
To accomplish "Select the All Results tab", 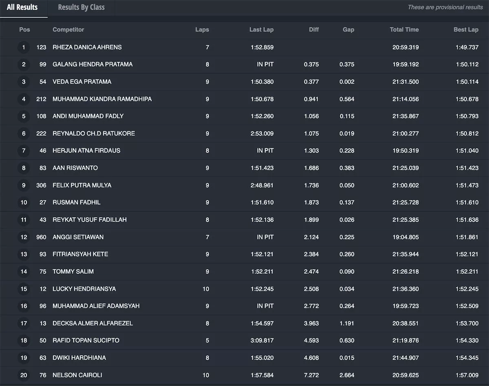I will 22,7.
